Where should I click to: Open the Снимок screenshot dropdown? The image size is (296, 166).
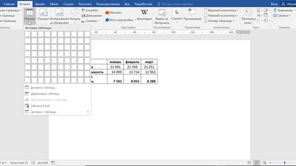[x=91, y=21]
